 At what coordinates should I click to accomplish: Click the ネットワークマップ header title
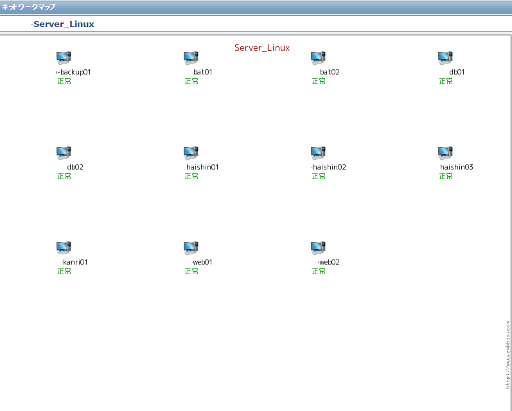click(28, 7)
